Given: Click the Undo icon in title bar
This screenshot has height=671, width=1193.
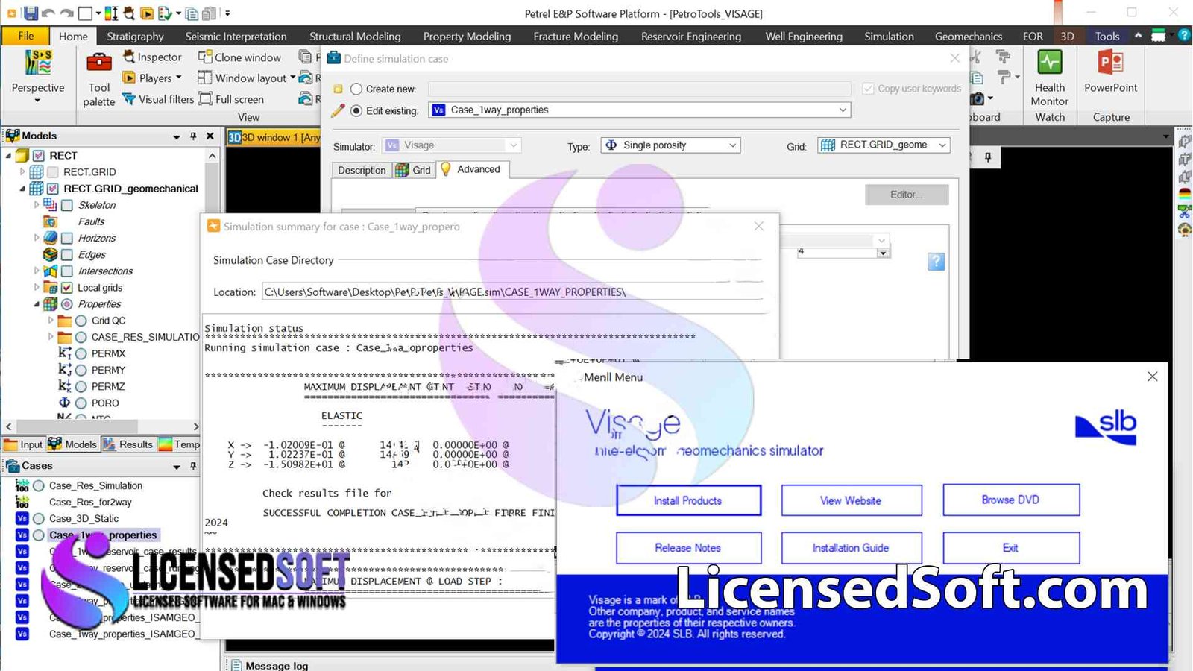Looking at the screenshot, I should click(x=48, y=13).
